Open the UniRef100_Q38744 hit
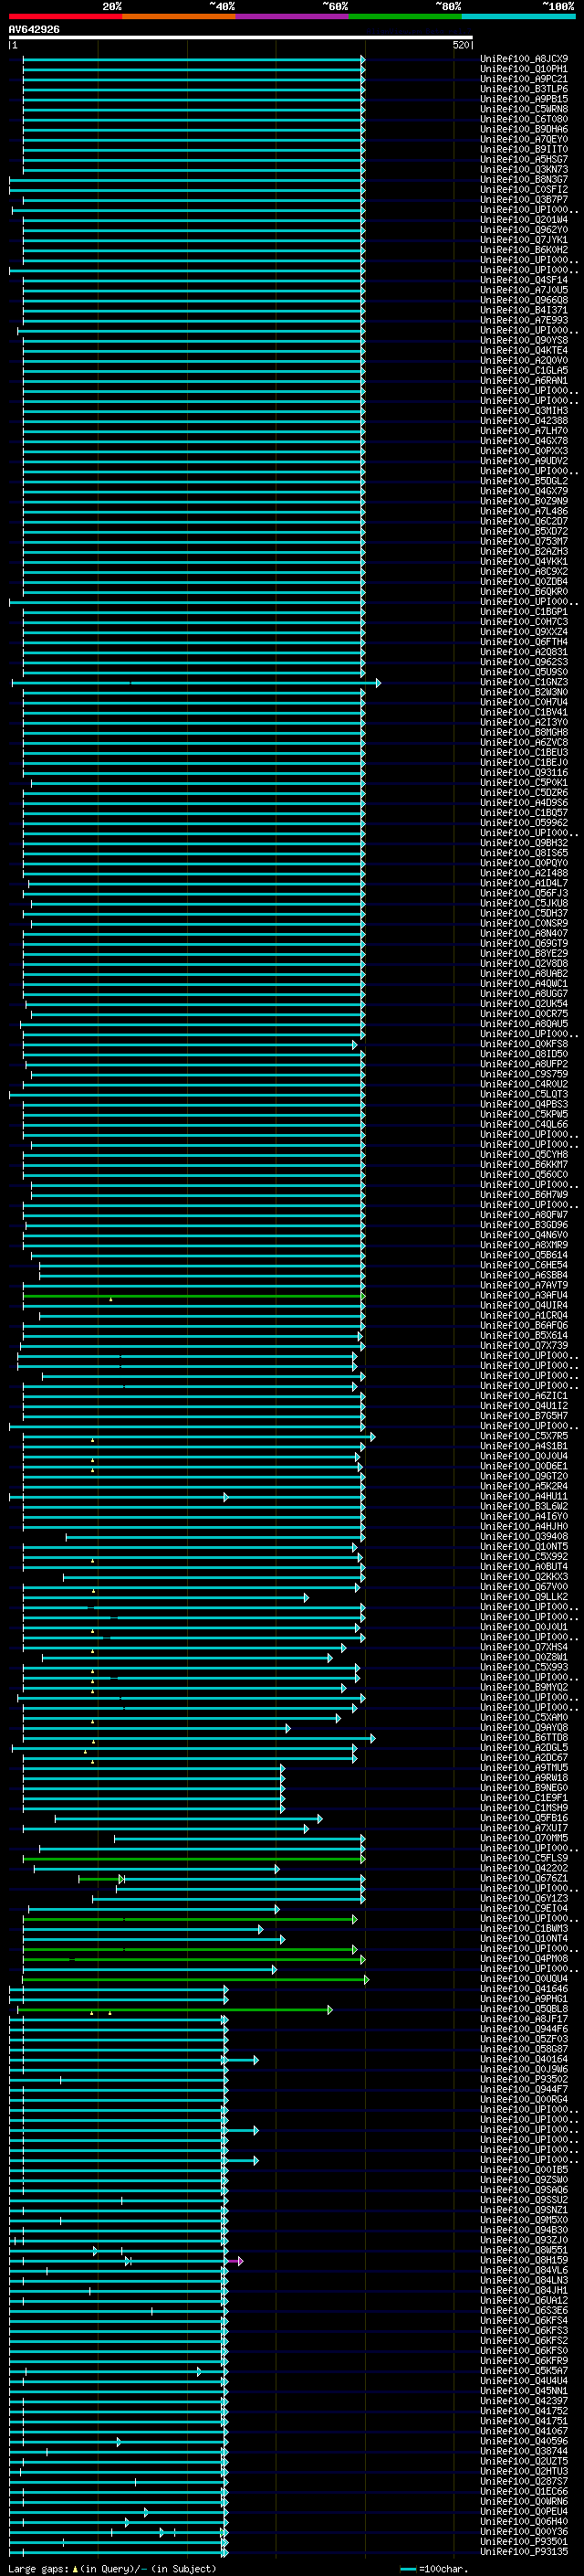584x2576 pixels. point(523,2452)
